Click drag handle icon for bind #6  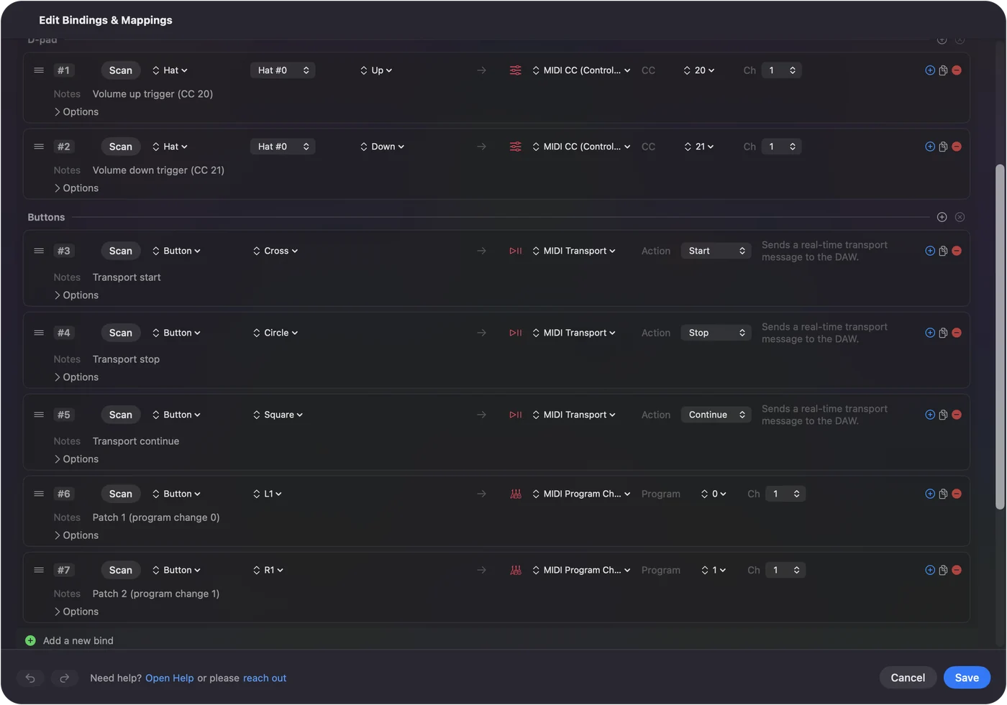[x=39, y=494]
